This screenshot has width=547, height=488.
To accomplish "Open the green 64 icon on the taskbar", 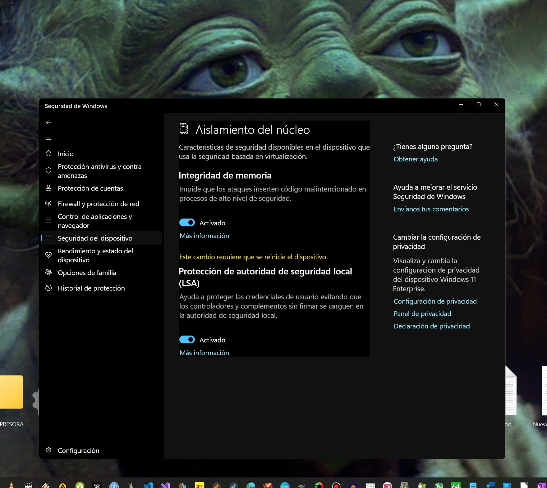I will click(456, 485).
